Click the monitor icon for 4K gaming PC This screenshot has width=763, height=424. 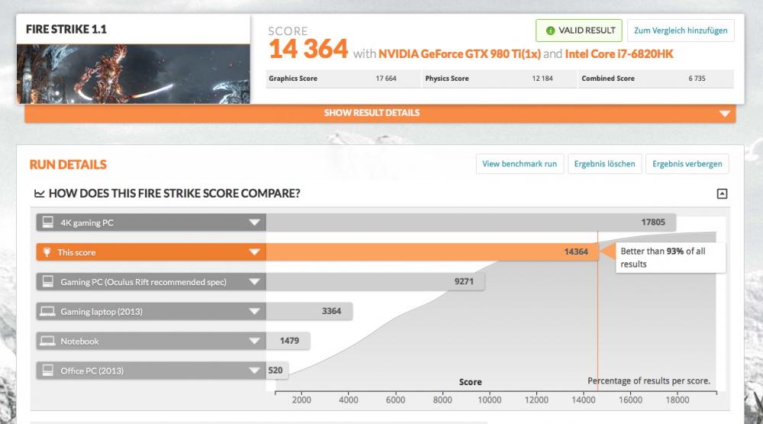47,223
